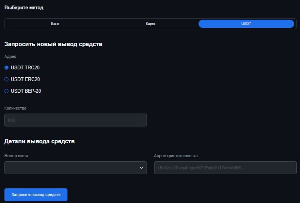300x203 pixels.
Task: Click the Количество field label
Action: click(x=15, y=108)
